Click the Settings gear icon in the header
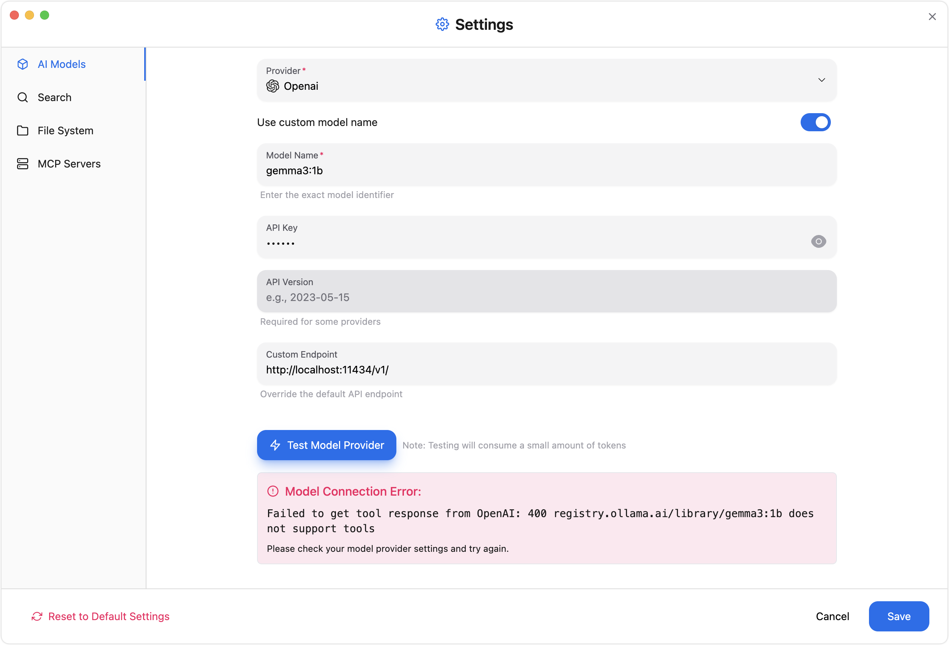Image resolution: width=949 pixels, height=645 pixels. (442, 24)
